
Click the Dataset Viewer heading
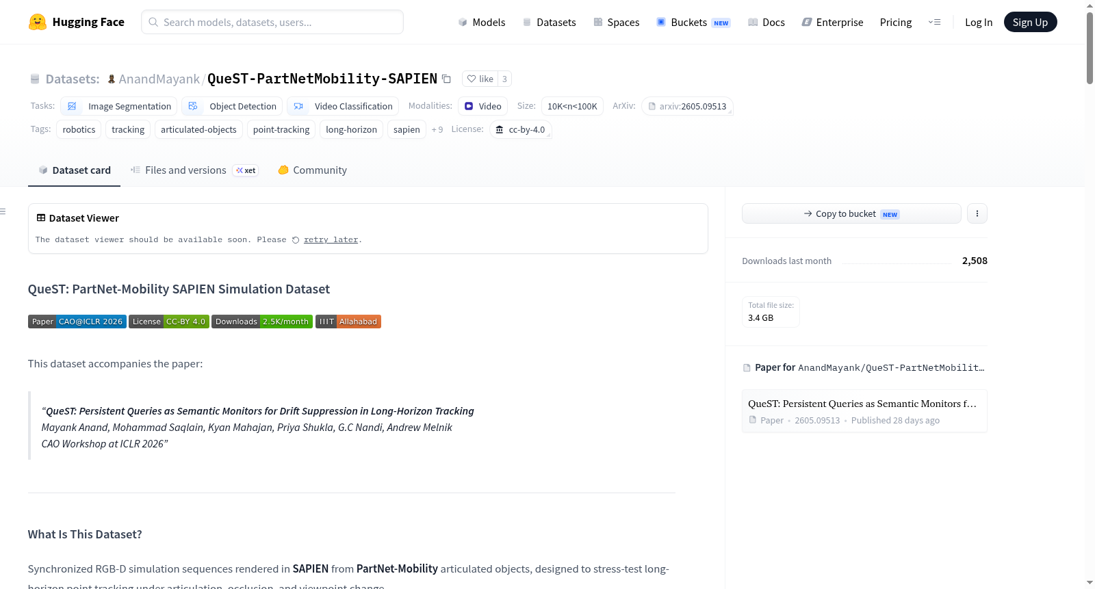pos(84,218)
